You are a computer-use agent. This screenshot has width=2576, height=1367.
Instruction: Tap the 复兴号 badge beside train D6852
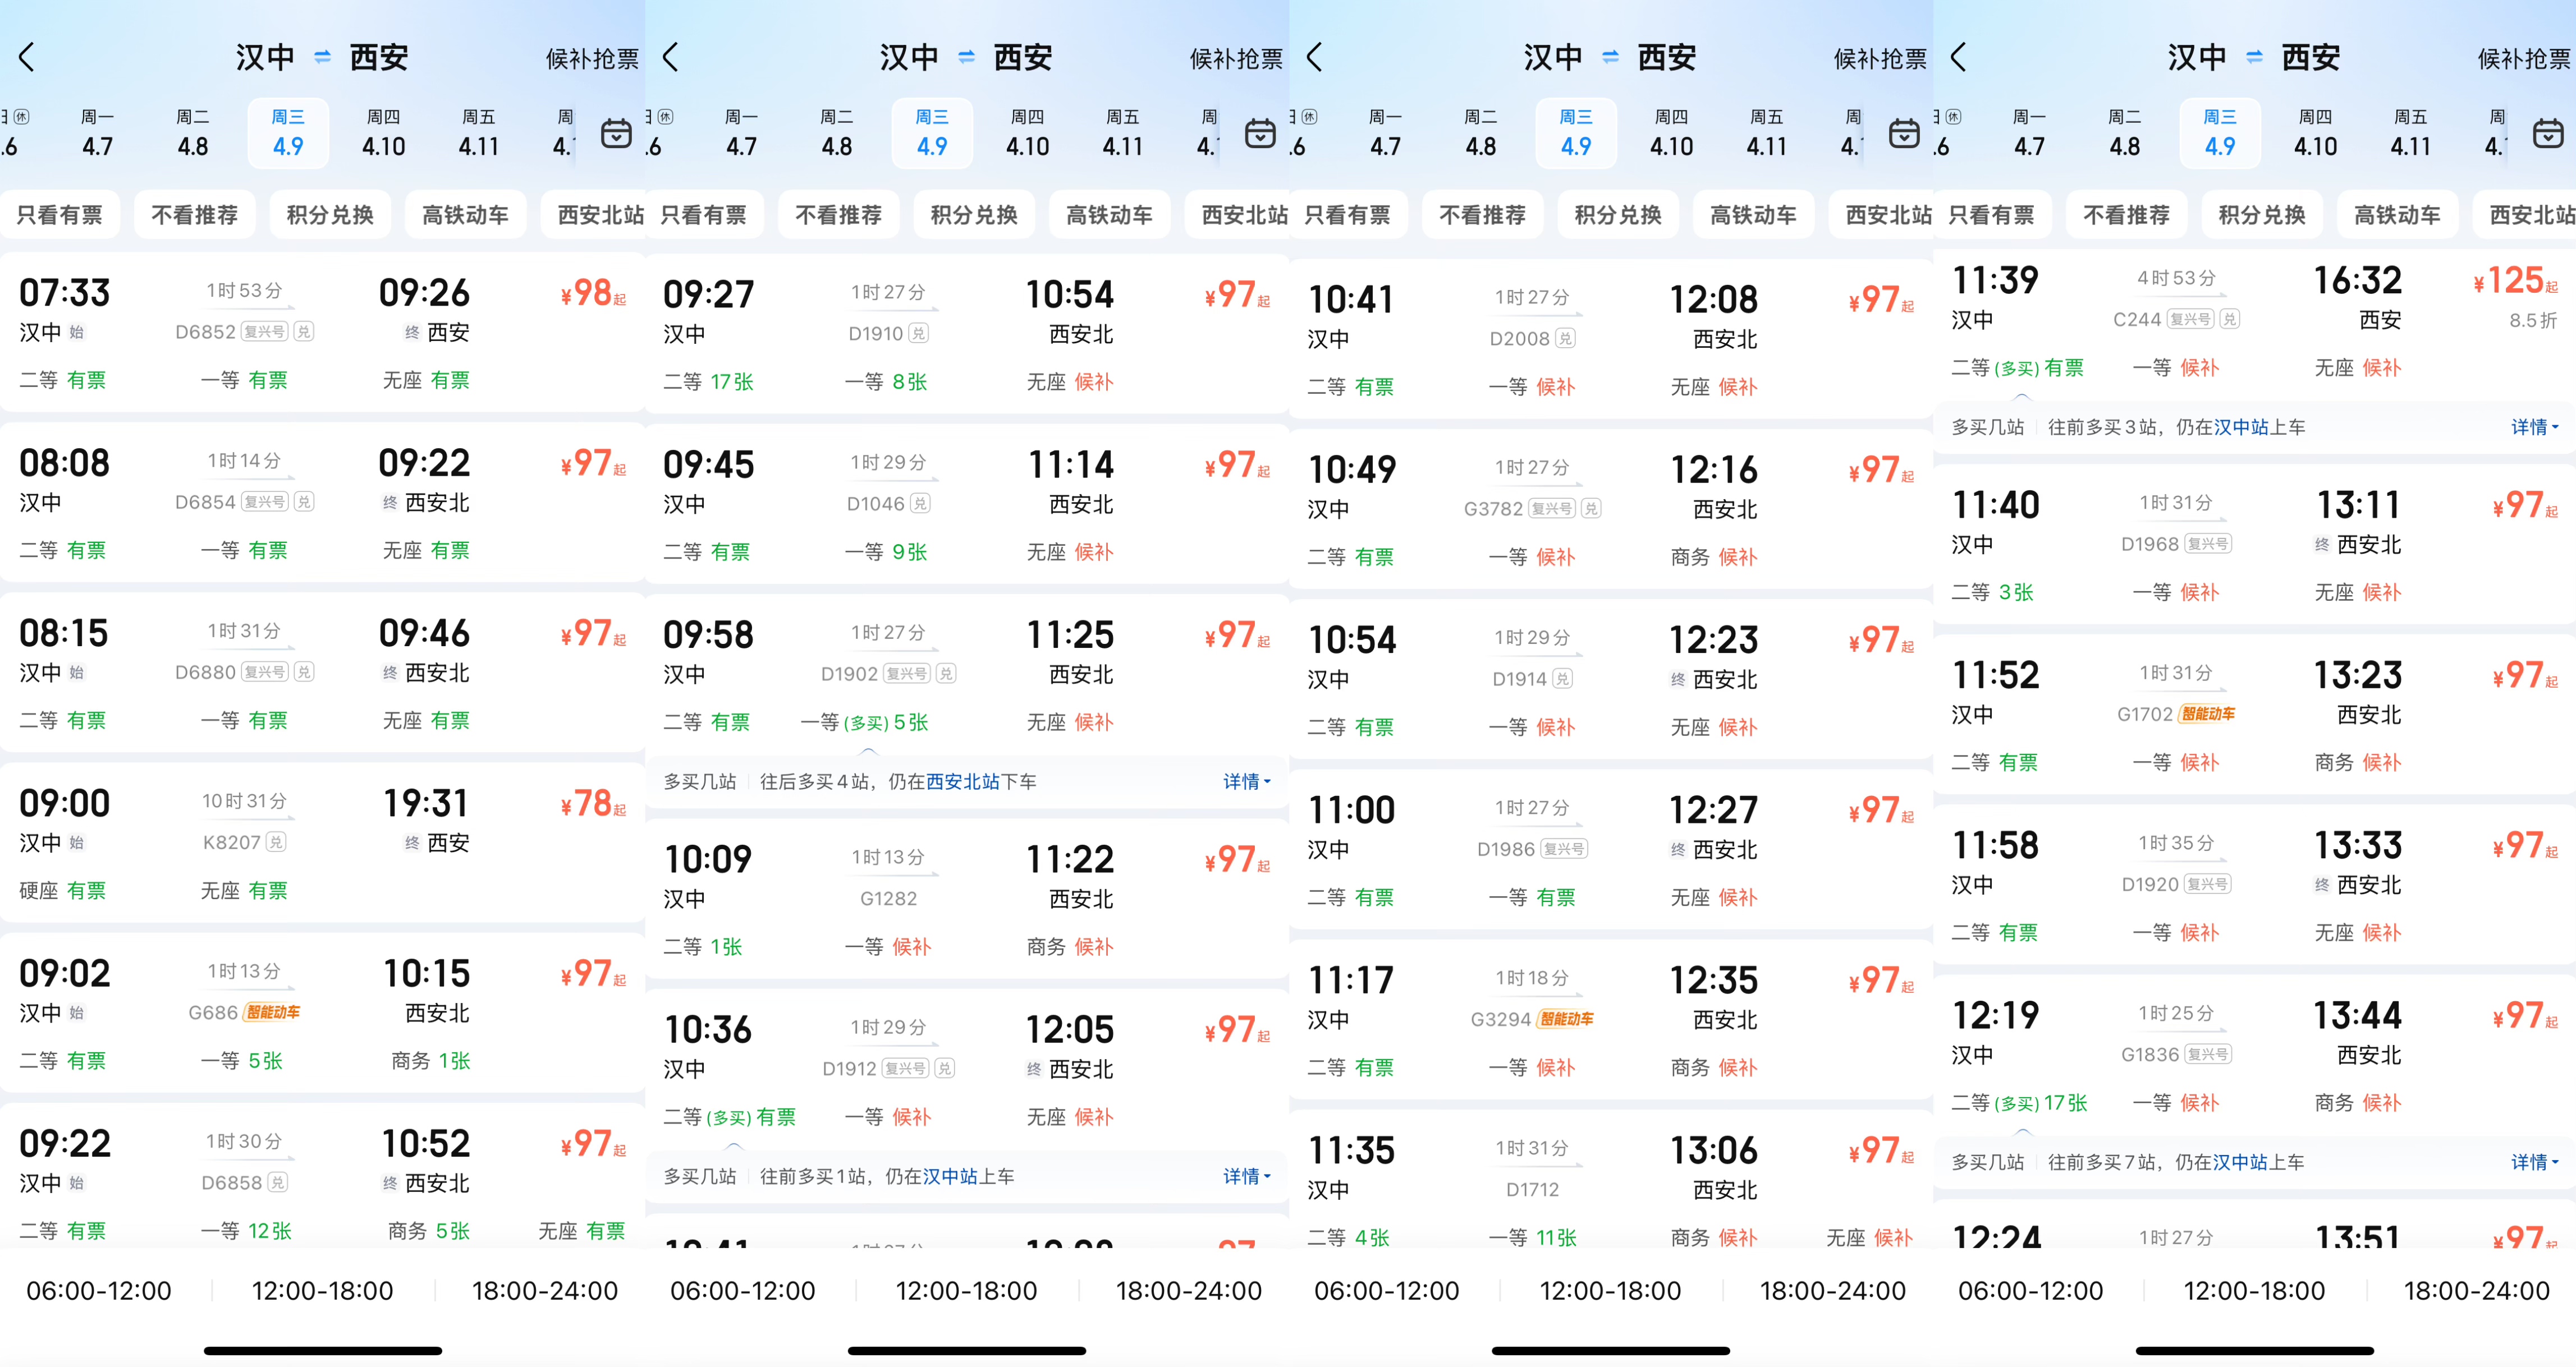coord(264,332)
